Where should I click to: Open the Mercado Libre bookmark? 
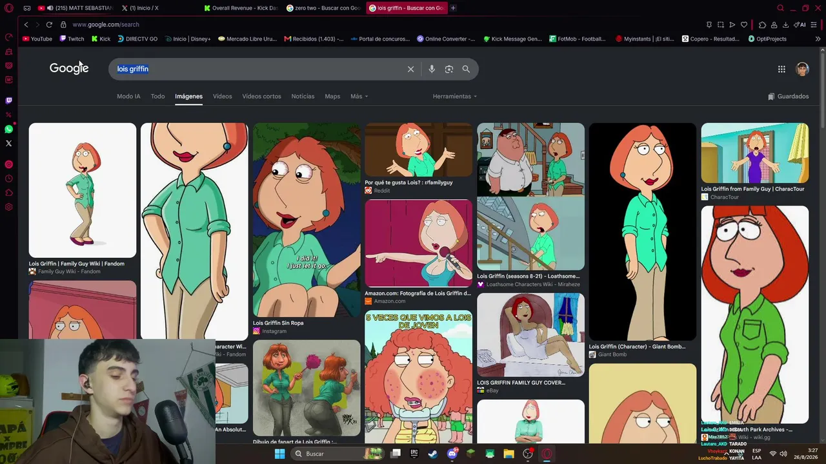tap(248, 39)
